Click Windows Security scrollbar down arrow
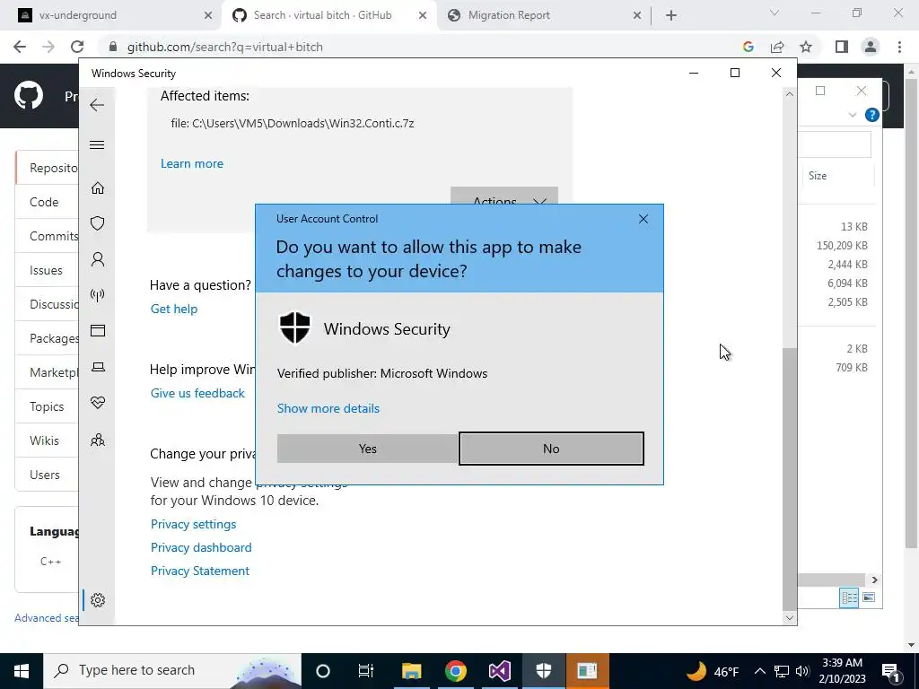Image resolution: width=919 pixels, height=689 pixels. [x=790, y=617]
